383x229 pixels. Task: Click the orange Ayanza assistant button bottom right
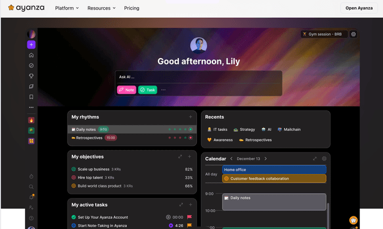tap(353, 221)
